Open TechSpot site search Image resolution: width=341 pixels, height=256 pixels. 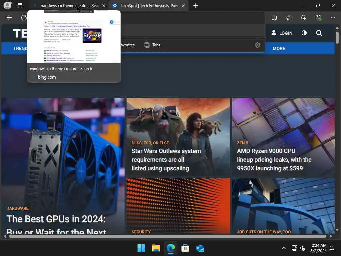319,33
